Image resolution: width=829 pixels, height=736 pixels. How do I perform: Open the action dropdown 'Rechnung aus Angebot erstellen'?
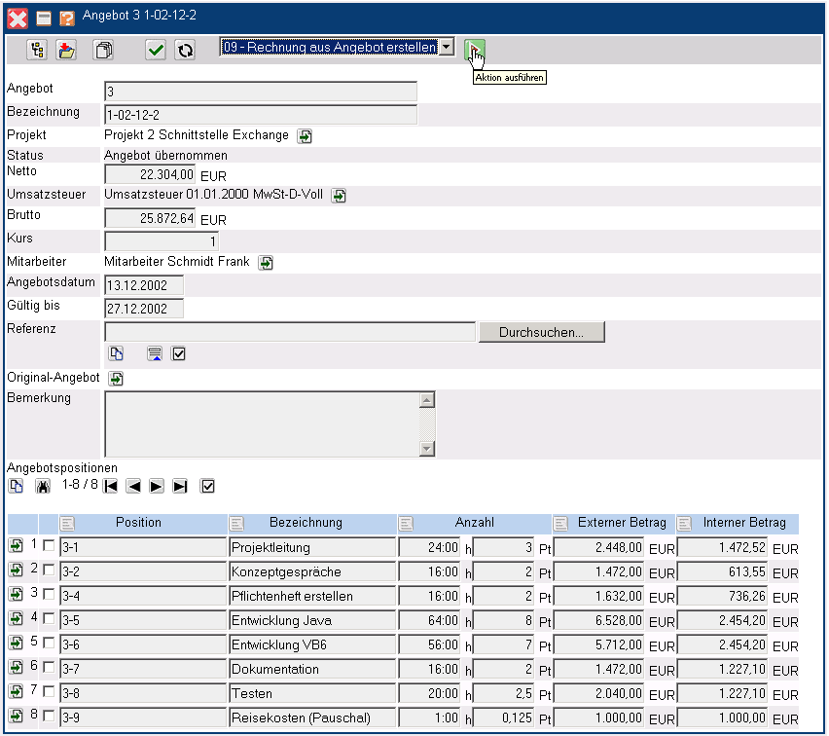pyautogui.click(x=445, y=47)
